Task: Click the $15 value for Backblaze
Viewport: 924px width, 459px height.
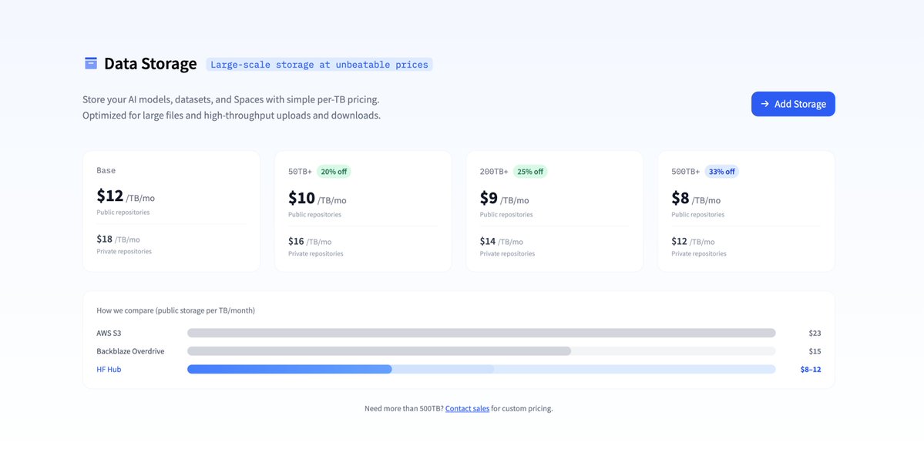Action: [815, 351]
